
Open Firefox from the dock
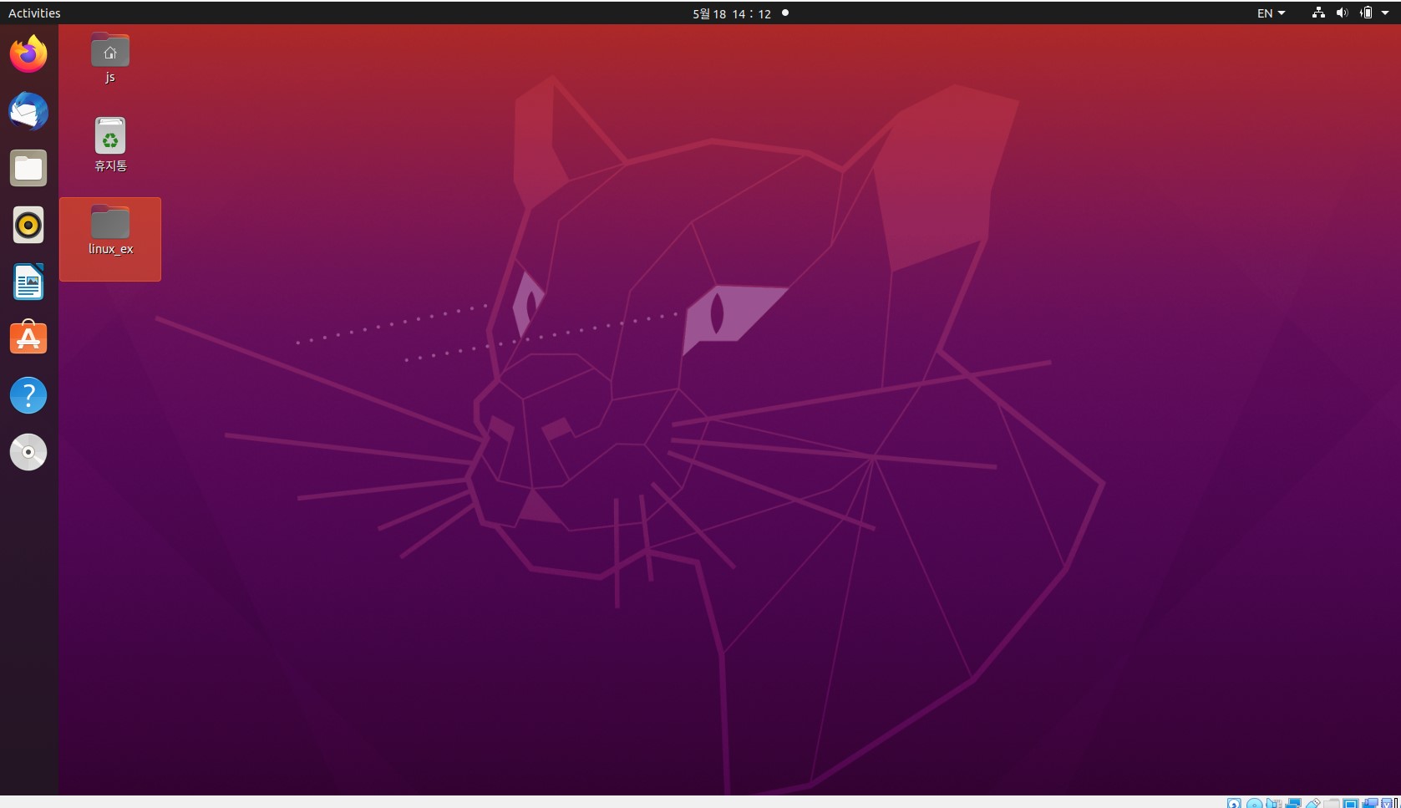(x=28, y=54)
